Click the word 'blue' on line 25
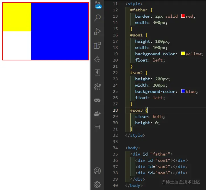The height and width of the screenshot is (190, 206). [x=191, y=91]
